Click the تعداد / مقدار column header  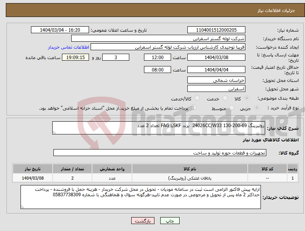72,169
